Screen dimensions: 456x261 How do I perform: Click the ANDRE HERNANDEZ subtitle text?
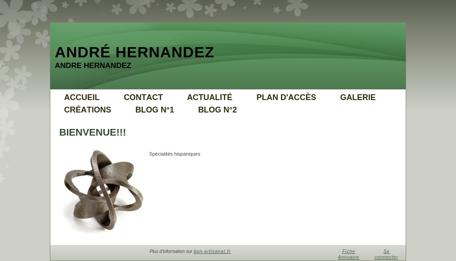click(x=93, y=66)
